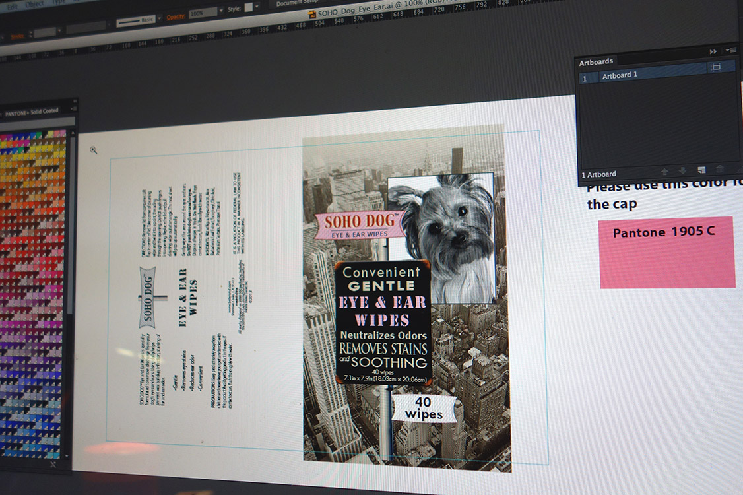This screenshot has width=743, height=495.
Task: Click the '40 wipes' white banner on artwork
Action: click(x=423, y=408)
